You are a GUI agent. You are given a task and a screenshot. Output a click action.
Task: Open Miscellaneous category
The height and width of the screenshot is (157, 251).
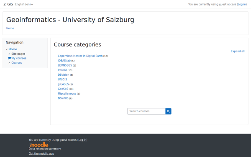67,93
